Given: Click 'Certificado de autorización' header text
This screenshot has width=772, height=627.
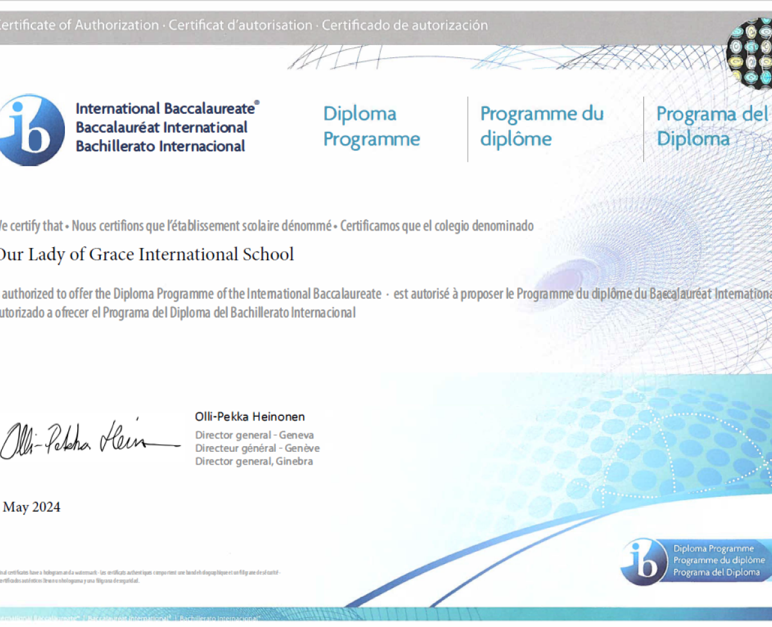Looking at the screenshot, I should tap(405, 26).
